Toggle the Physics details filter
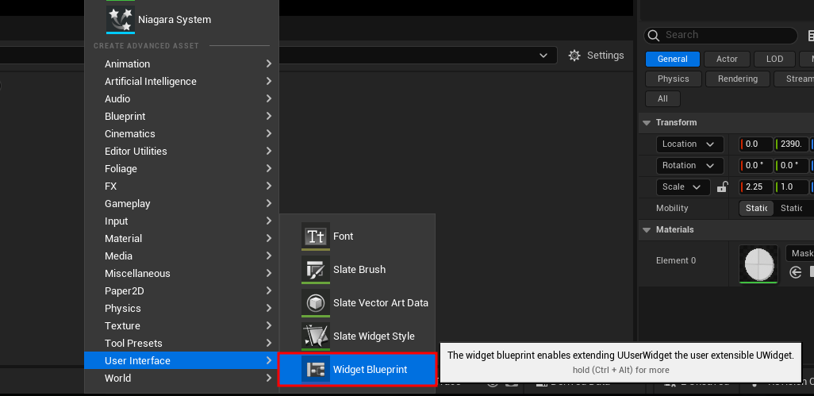This screenshot has height=396, width=814. click(x=674, y=79)
